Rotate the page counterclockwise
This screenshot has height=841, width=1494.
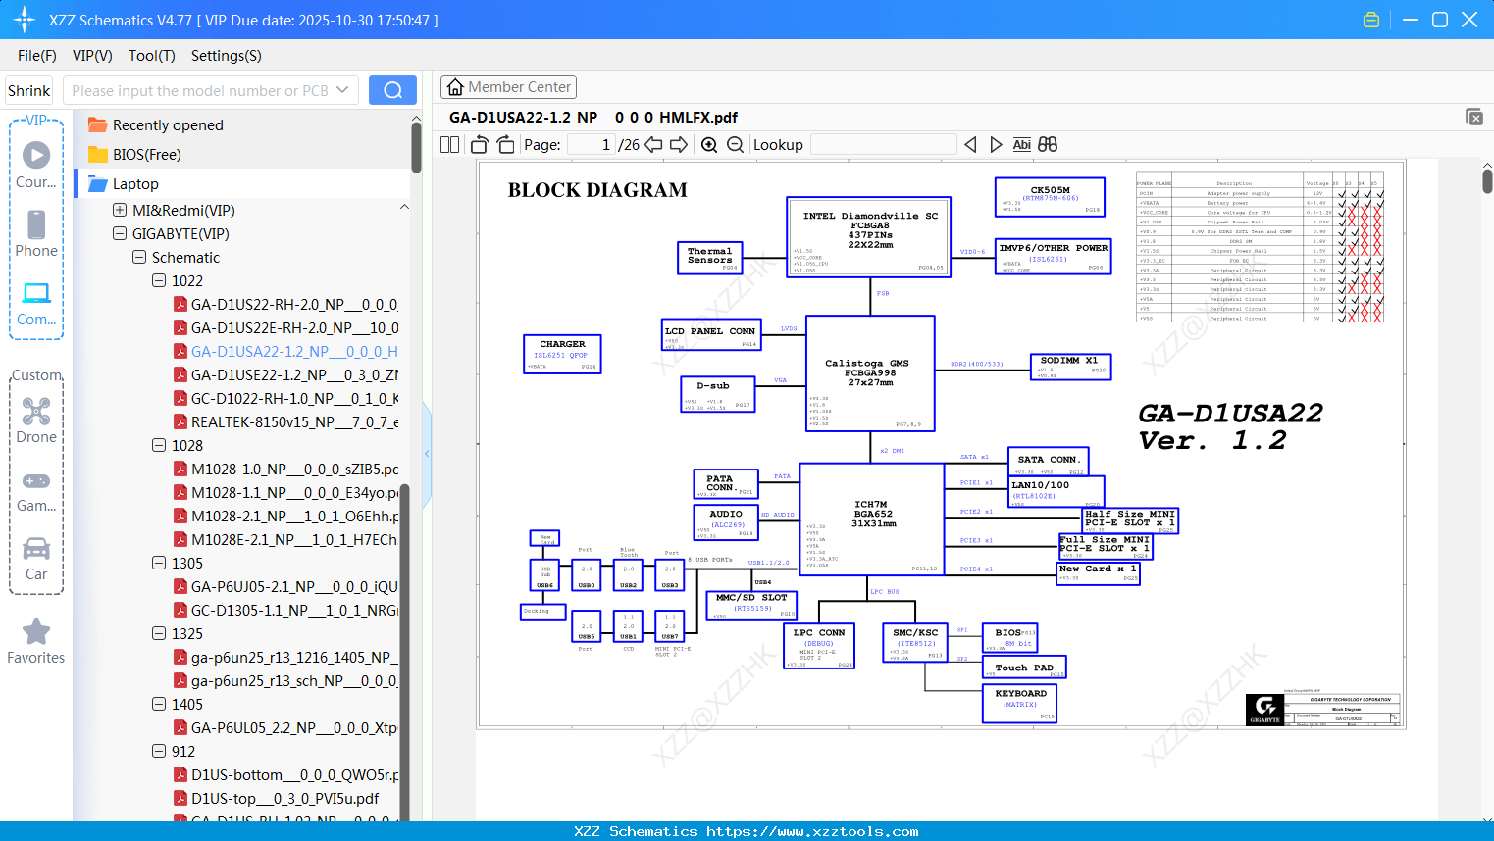point(479,144)
